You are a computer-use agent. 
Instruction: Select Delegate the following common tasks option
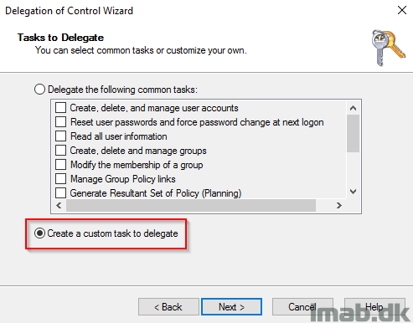tap(39, 90)
